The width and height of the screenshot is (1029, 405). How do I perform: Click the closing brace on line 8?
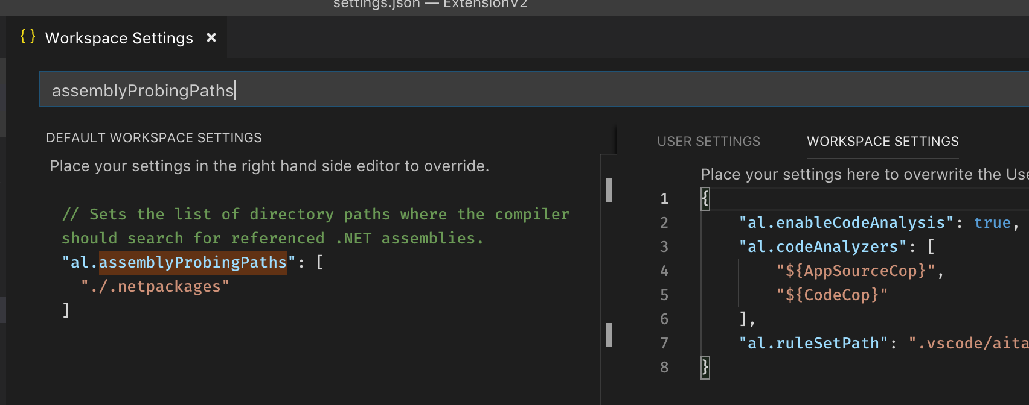(705, 368)
